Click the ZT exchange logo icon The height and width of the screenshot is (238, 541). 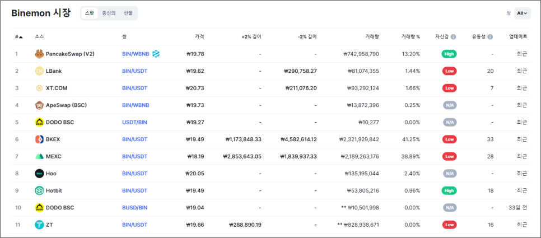pyautogui.click(x=39, y=225)
